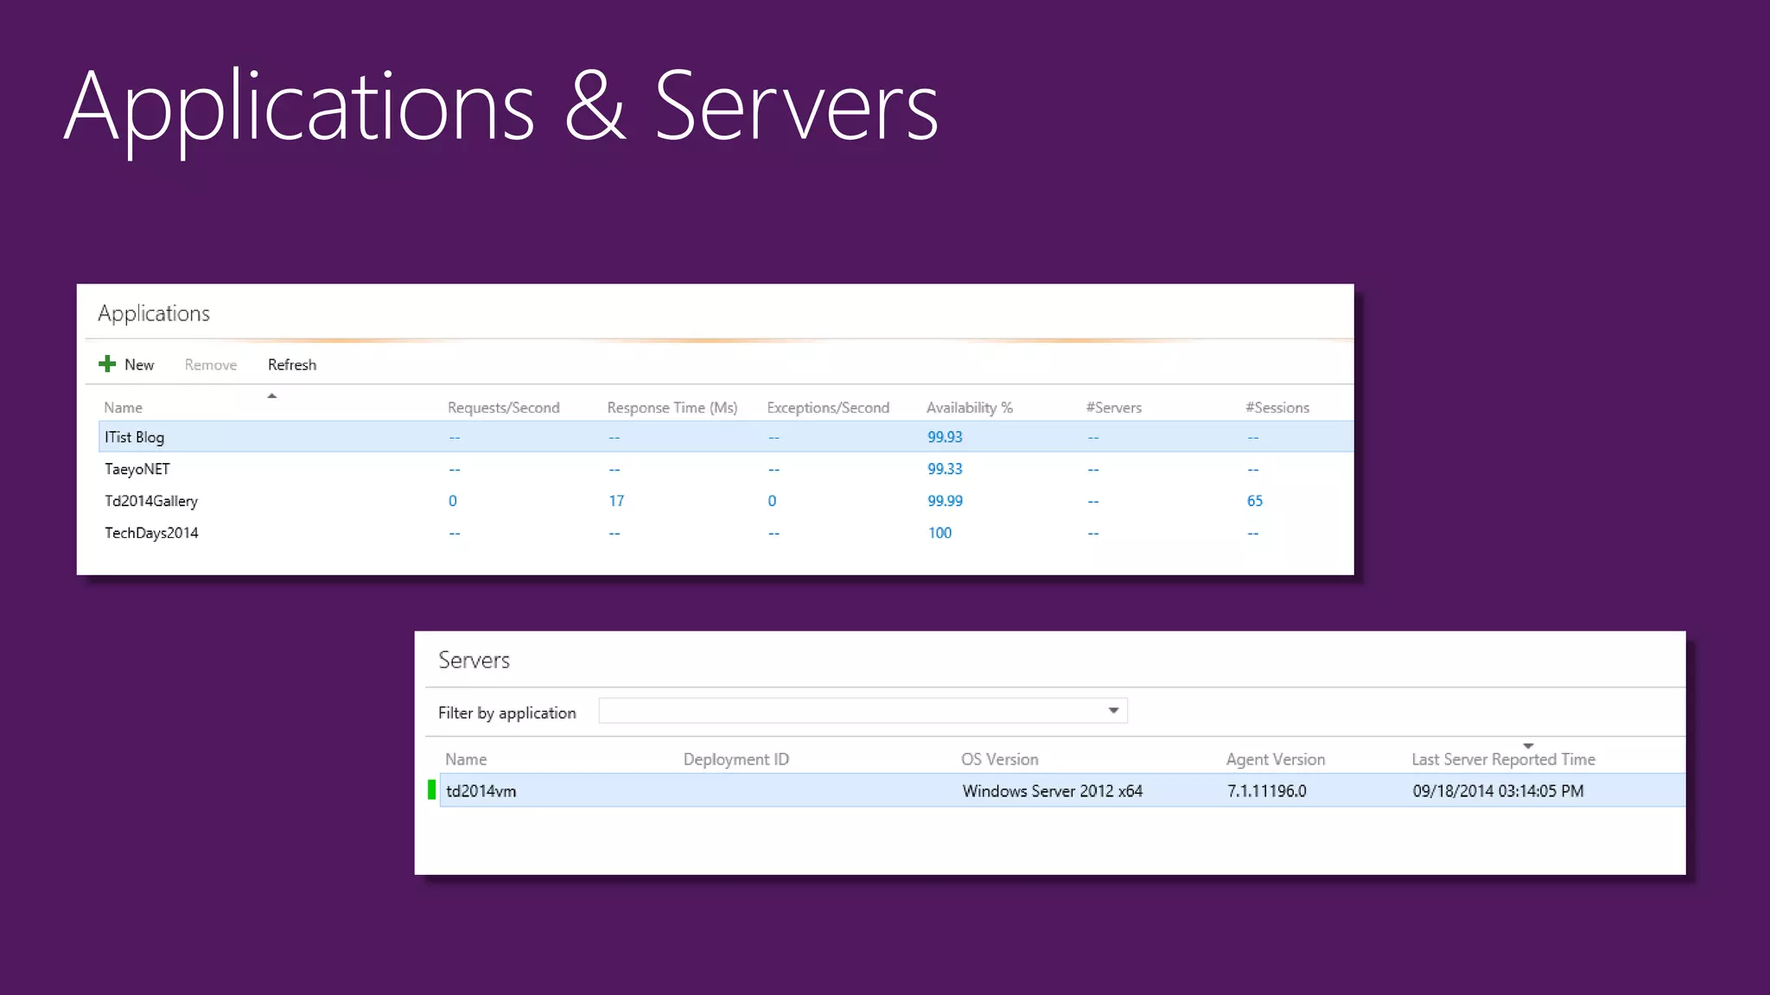Click the Servers Name column header

(x=466, y=759)
